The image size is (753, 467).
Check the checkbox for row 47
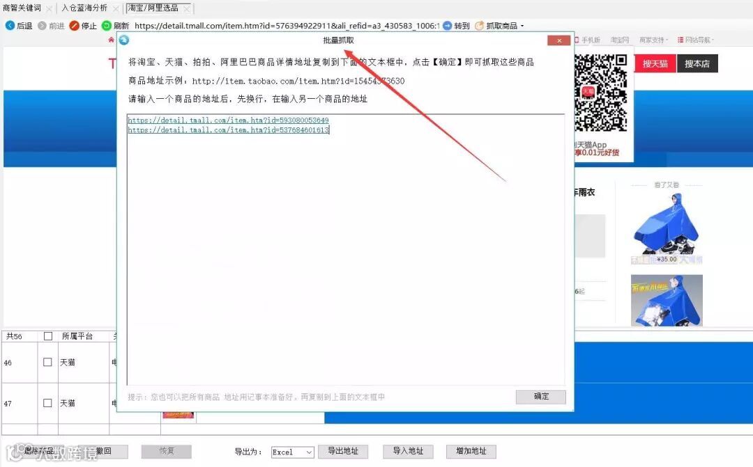pyautogui.click(x=47, y=403)
